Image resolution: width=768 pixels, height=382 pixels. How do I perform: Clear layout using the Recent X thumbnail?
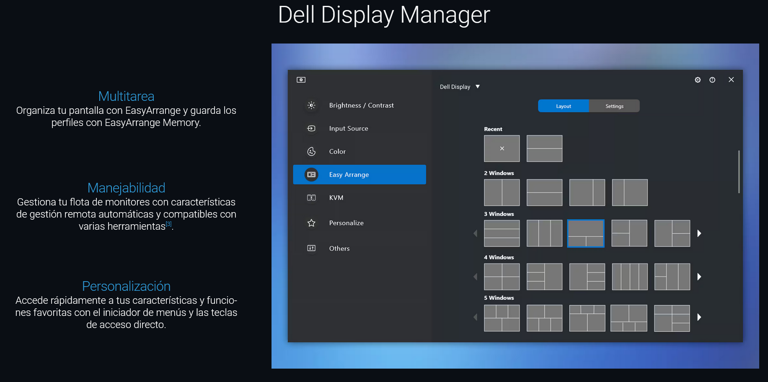click(502, 149)
